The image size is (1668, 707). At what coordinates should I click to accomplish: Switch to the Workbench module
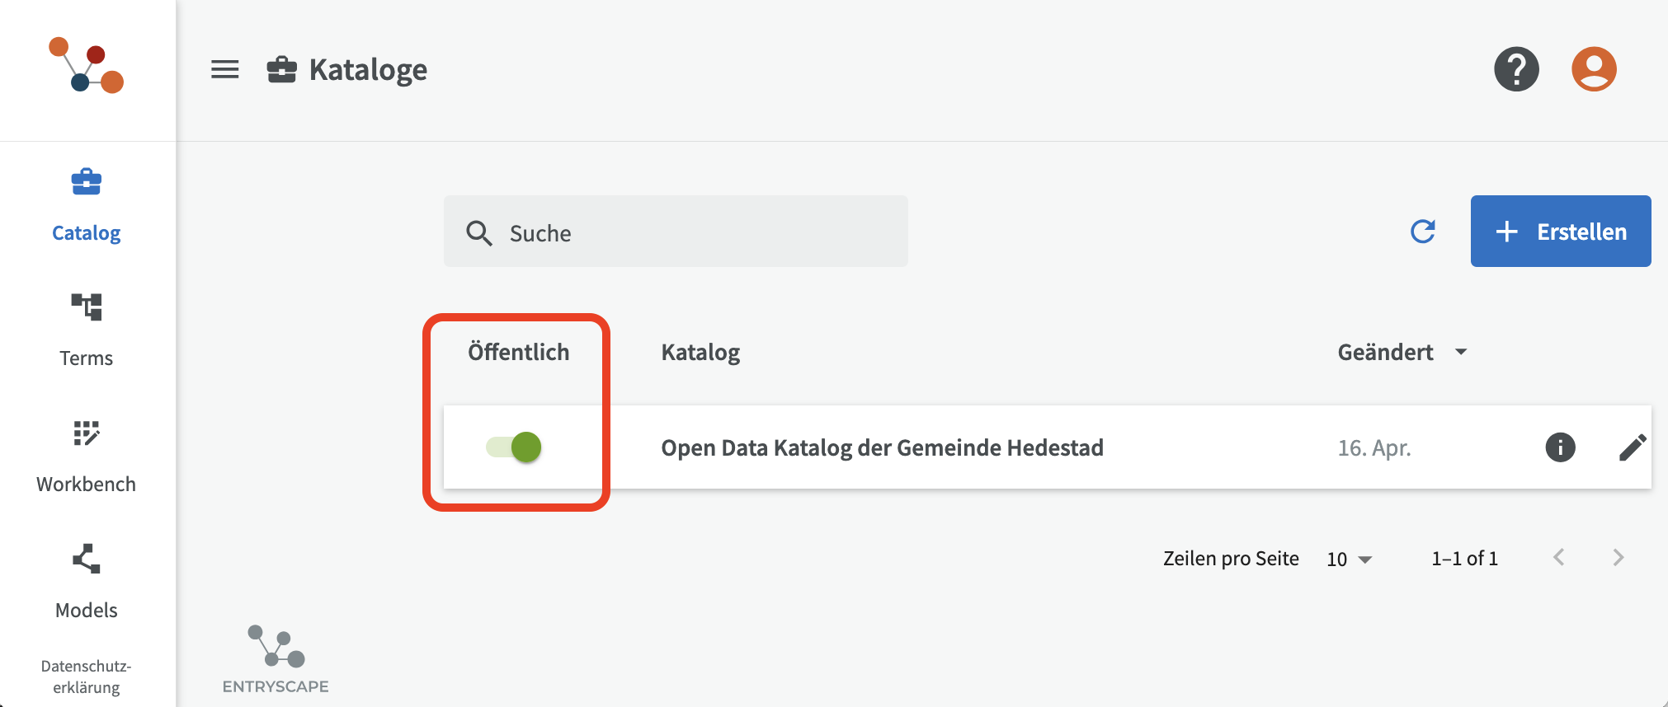(x=87, y=456)
